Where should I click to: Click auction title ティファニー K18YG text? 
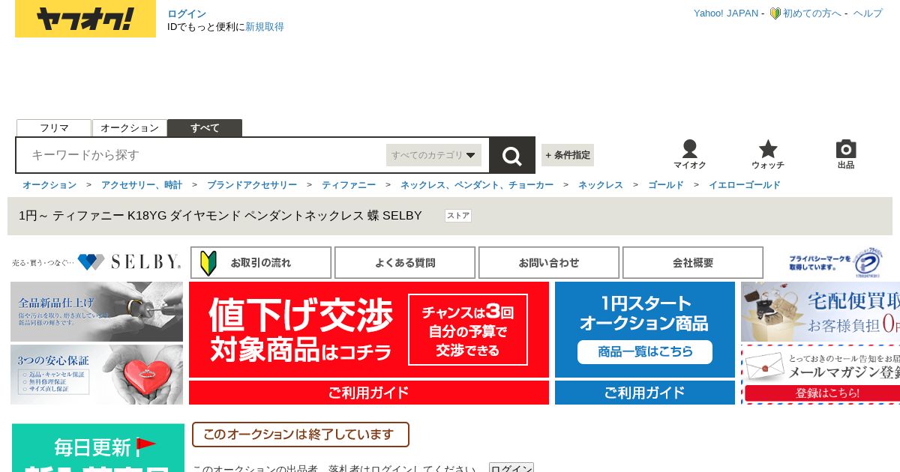coord(220,216)
